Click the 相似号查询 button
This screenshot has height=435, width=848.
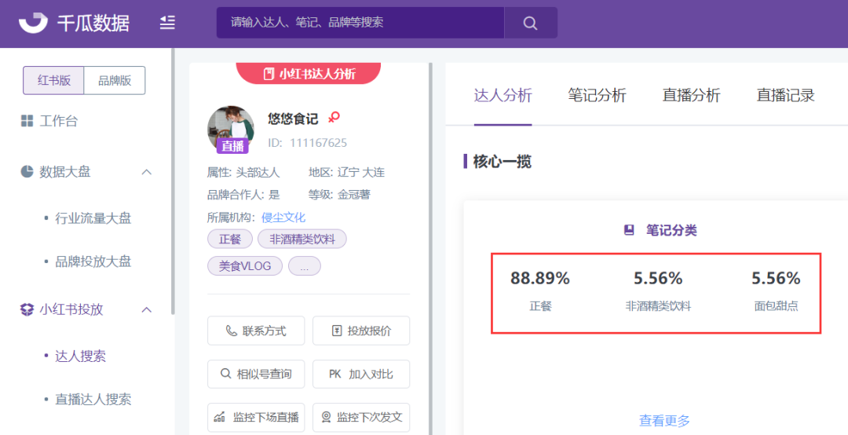[x=256, y=374]
